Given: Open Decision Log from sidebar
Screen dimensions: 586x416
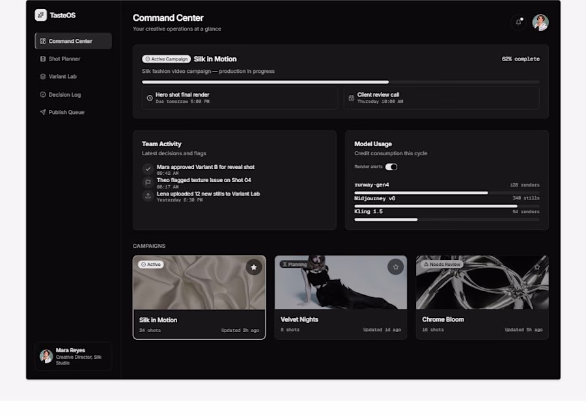Looking at the screenshot, I should (73, 94).
